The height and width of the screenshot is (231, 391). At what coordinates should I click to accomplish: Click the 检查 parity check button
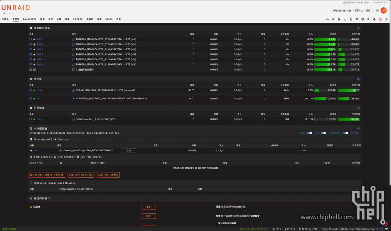[x=148, y=216]
